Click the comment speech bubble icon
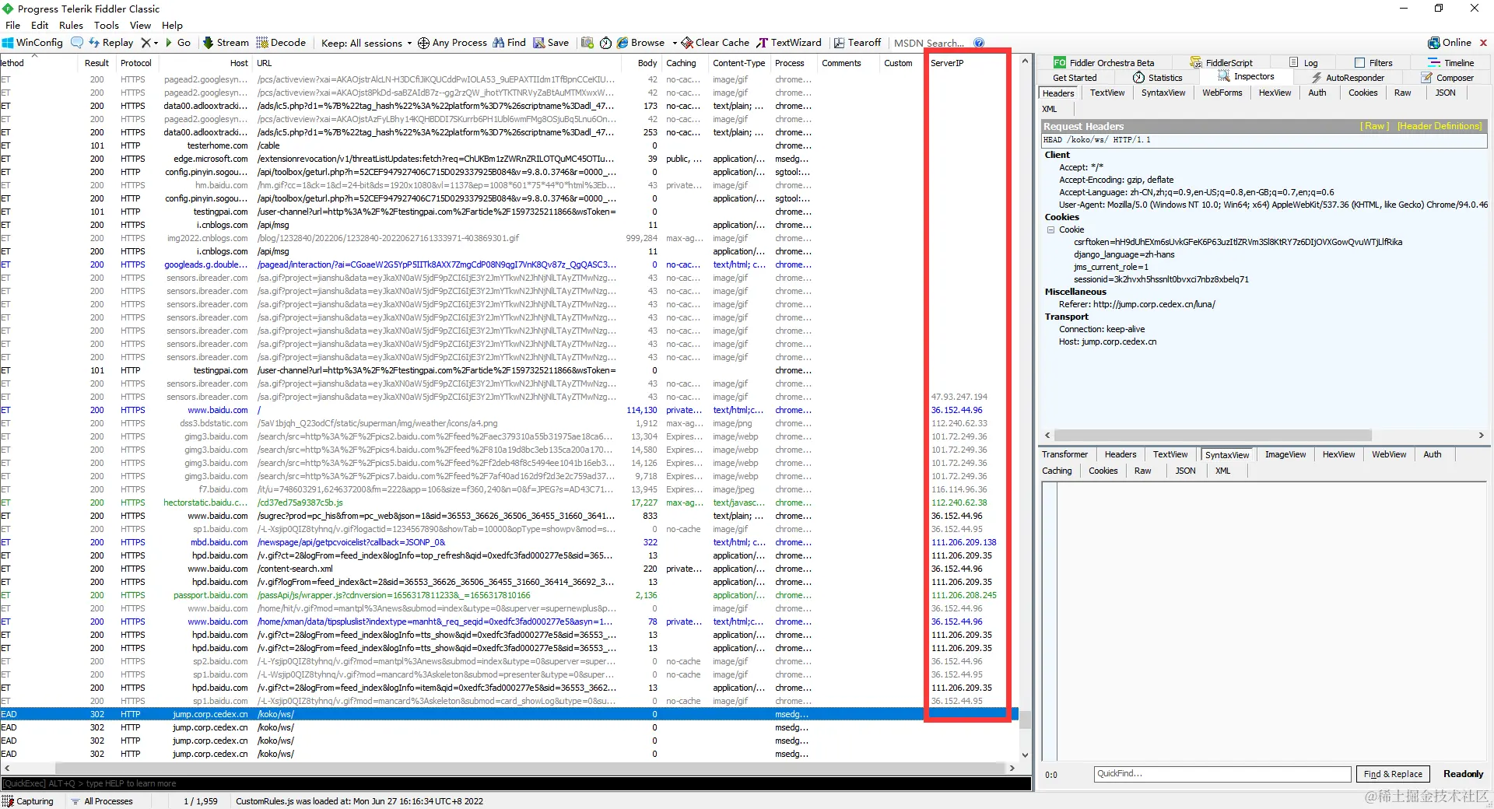 pos(77,43)
